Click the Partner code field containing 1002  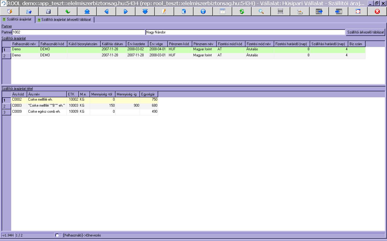point(78,32)
